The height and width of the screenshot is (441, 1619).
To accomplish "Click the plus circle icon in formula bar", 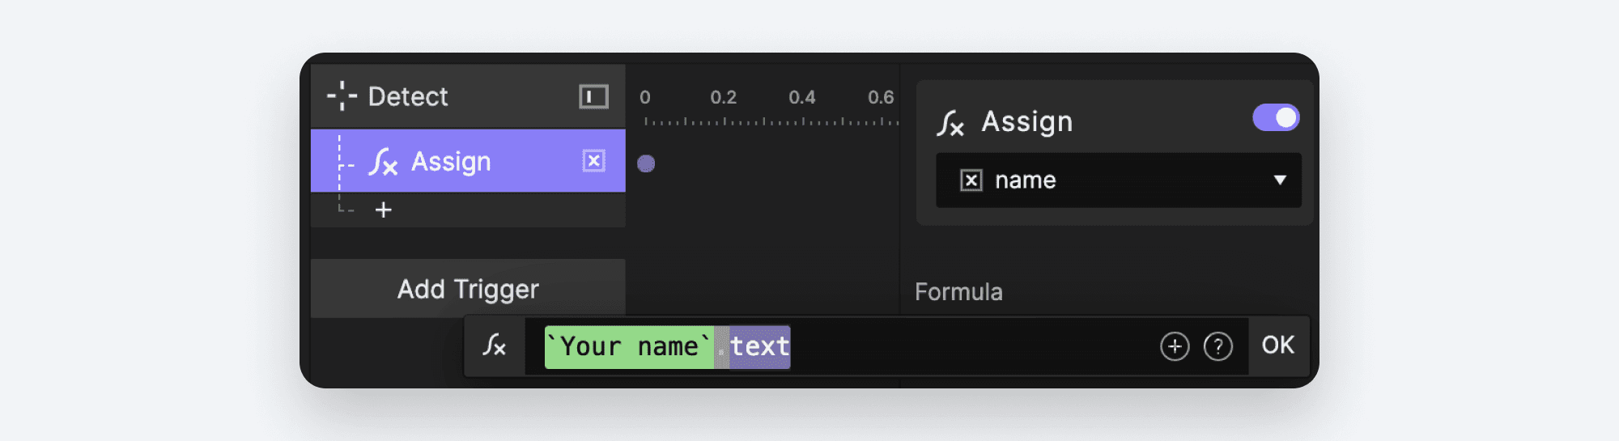I will [x=1175, y=346].
